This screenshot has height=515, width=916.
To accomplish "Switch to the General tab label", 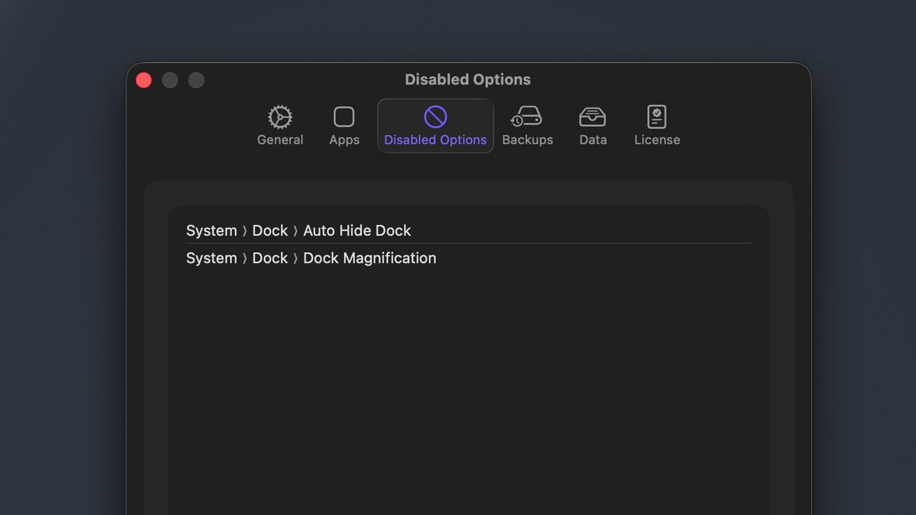I will click(280, 140).
